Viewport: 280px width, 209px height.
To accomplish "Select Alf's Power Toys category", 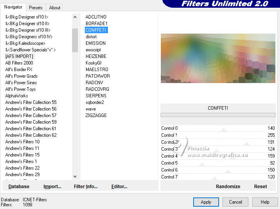I will pos(20,89).
